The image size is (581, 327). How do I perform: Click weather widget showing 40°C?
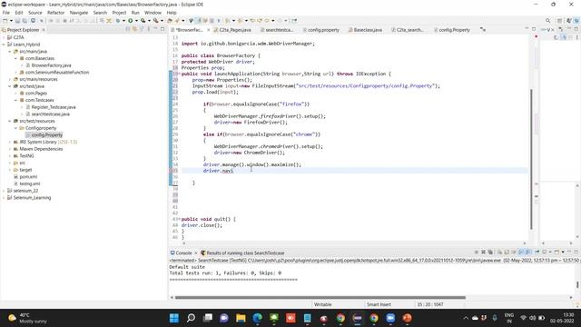pos(28,318)
